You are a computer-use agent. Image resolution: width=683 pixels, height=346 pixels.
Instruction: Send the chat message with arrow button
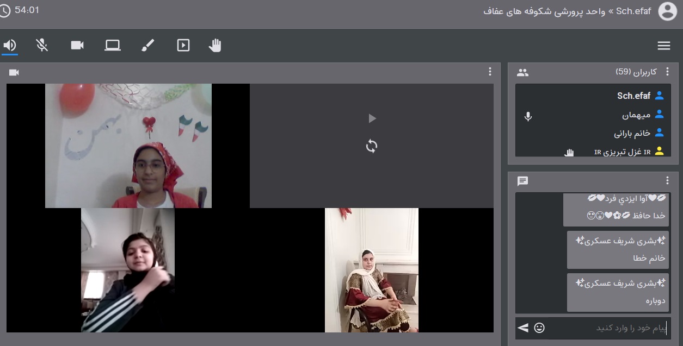coord(523,328)
